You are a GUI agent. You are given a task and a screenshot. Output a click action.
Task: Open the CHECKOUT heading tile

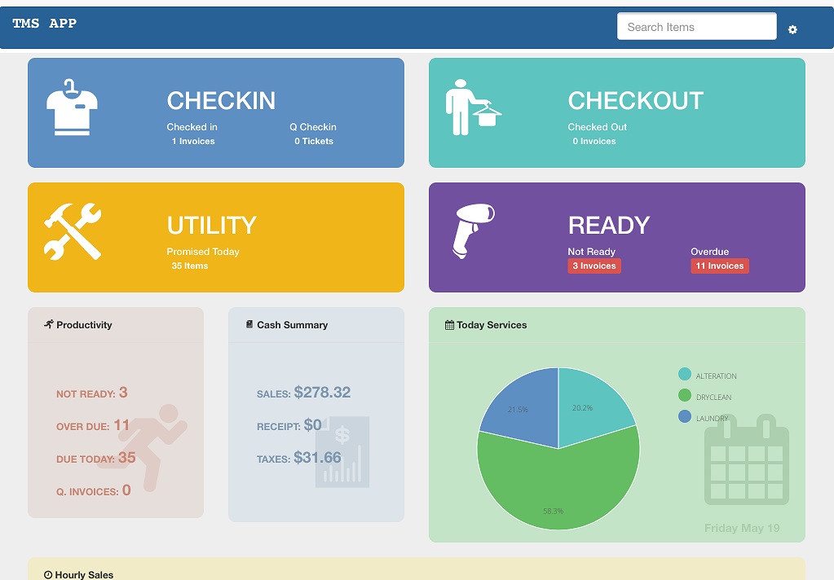[x=635, y=100]
